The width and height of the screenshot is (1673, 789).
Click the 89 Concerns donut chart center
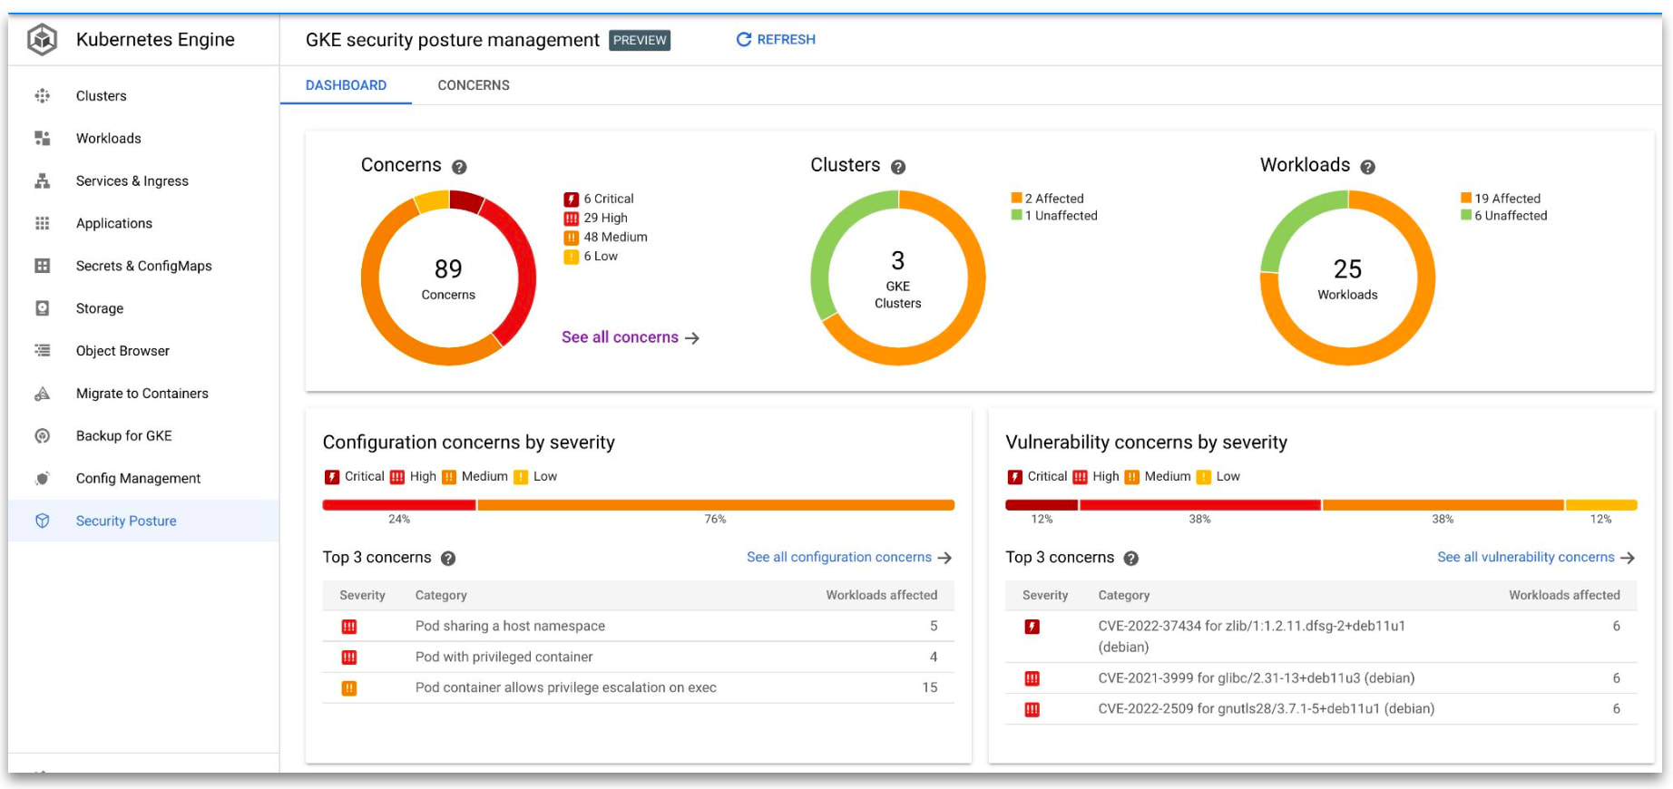click(x=448, y=278)
